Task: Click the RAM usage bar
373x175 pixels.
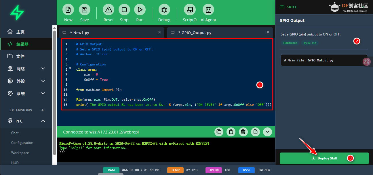Action: point(111,170)
